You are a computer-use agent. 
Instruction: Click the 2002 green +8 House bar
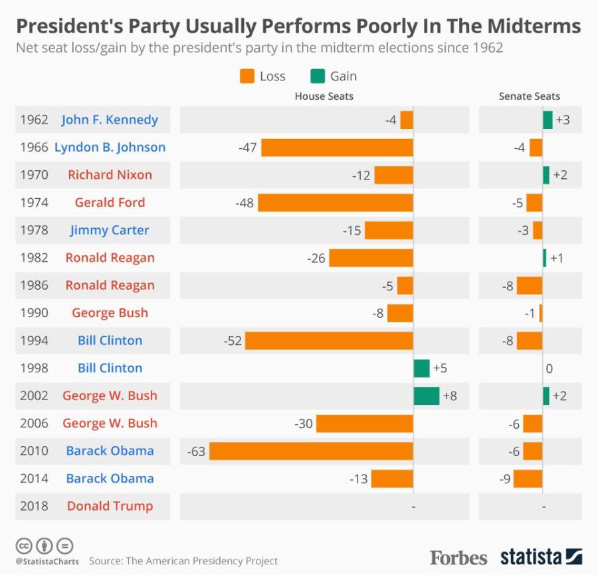tap(426, 396)
